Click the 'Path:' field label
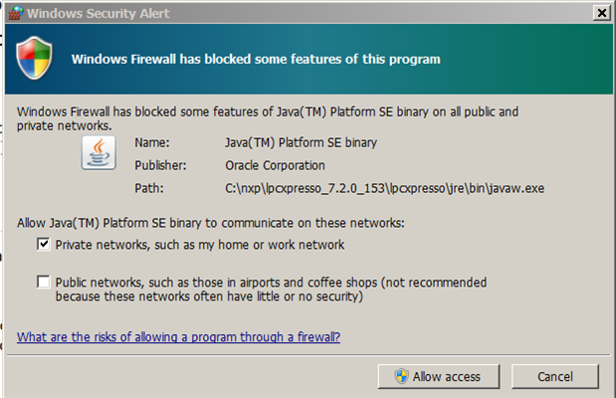Screen dimensions: 616x398 [149, 188]
